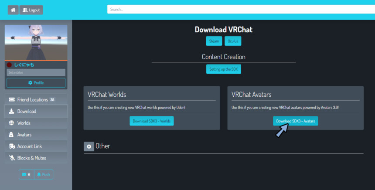Download VRChat via Steam button
Image resolution: width=375 pixels, height=190 pixels.
tap(214, 41)
